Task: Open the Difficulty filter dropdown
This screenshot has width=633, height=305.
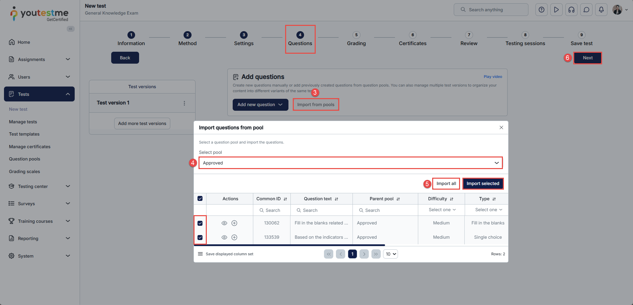Action: point(442,210)
